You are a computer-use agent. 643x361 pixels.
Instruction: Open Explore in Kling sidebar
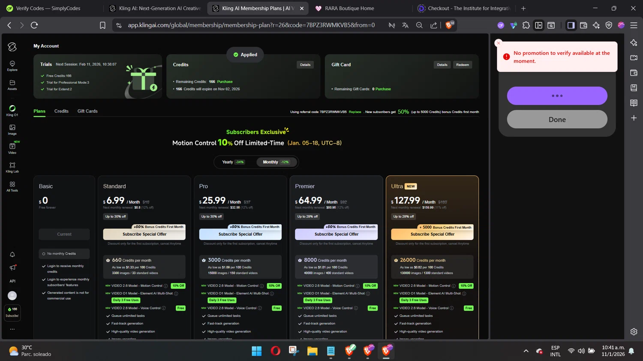pos(12,66)
